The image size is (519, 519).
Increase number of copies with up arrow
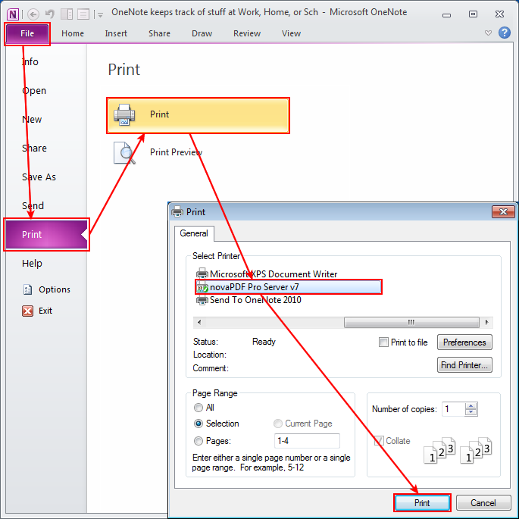tap(471, 406)
